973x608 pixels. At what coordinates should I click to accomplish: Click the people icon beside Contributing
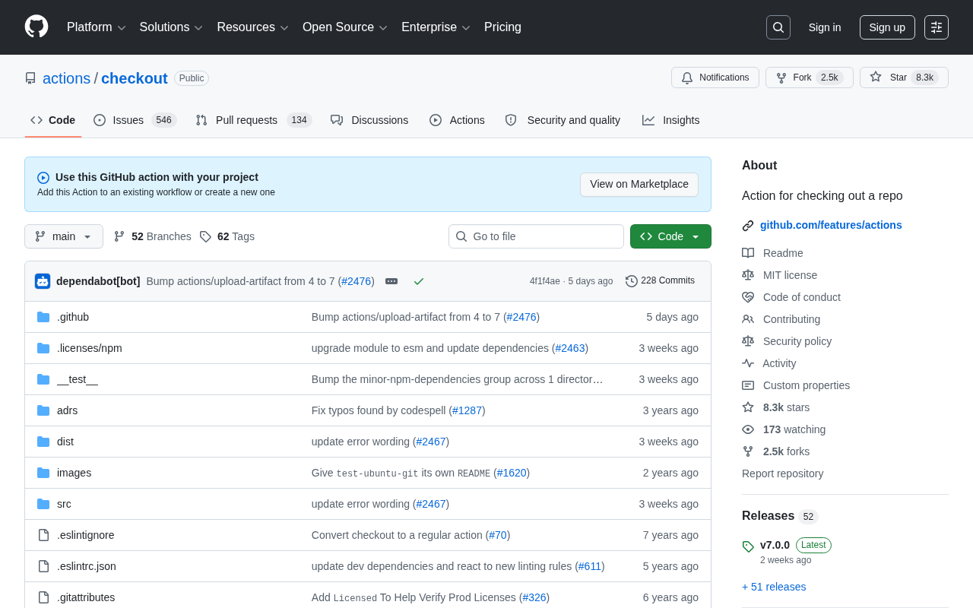point(748,319)
